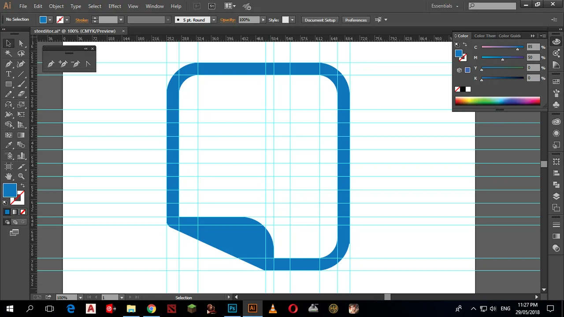Select the Paintbrush tool

pos(21,84)
